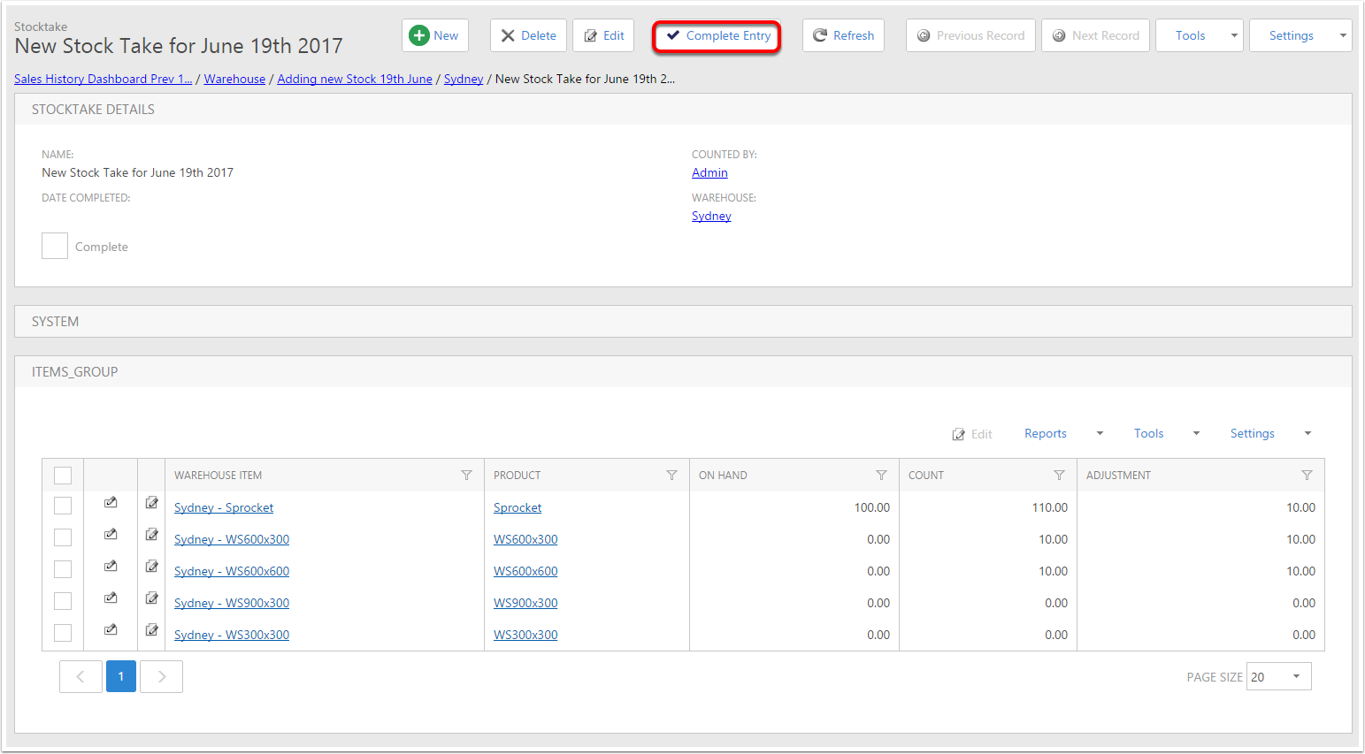Select the Sydney - WS900x300 row checkbox
The height and width of the screenshot is (754, 1365).
coord(63,601)
